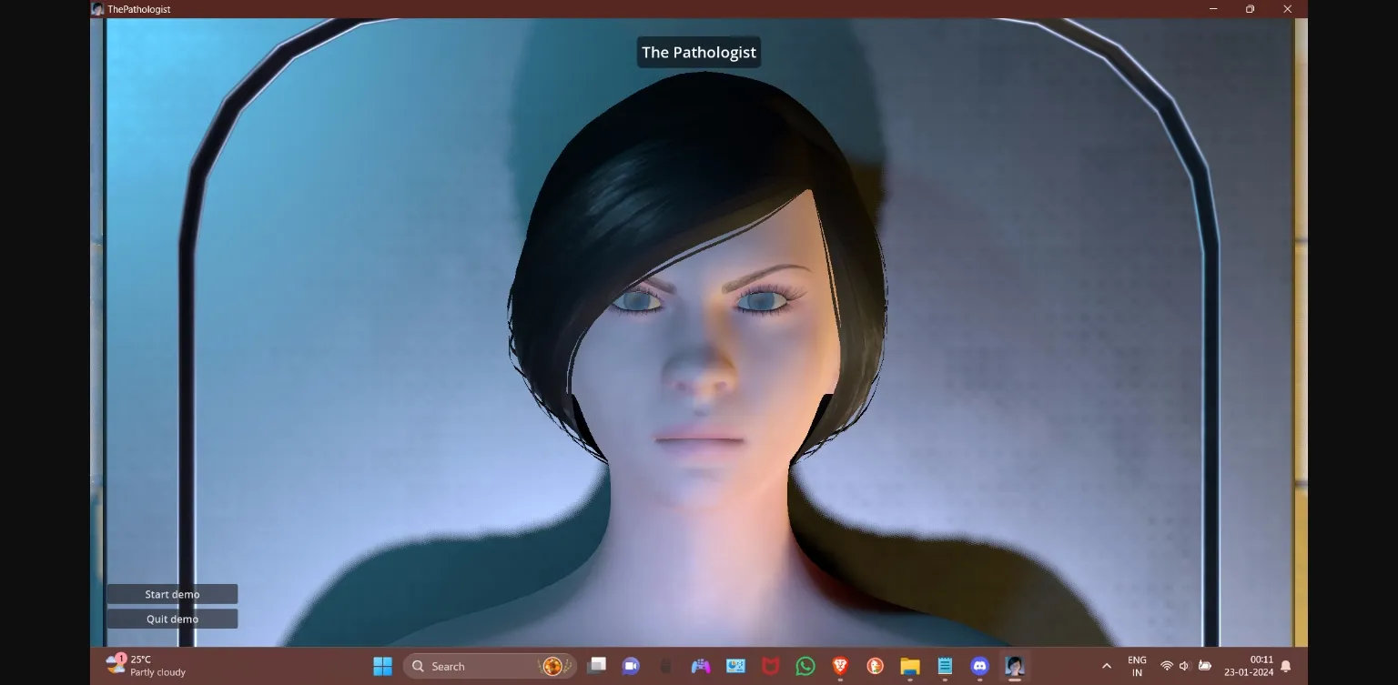
Task: Open the video meeting app icon
Action: [631, 666]
